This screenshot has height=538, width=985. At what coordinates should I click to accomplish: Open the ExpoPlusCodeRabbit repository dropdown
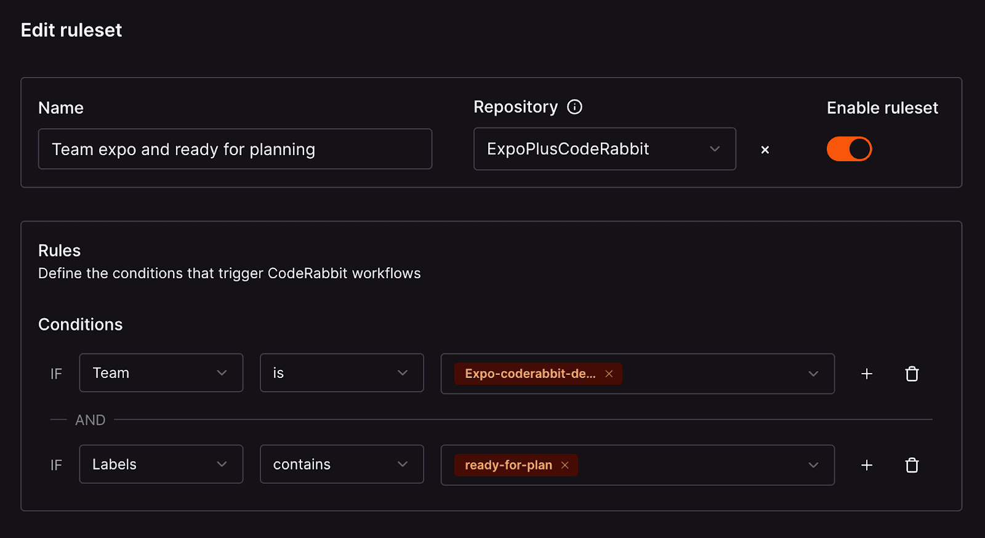coord(604,149)
